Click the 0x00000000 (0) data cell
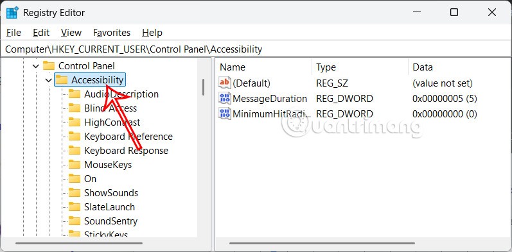Viewport: 512px width, 252px height. click(445, 113)
